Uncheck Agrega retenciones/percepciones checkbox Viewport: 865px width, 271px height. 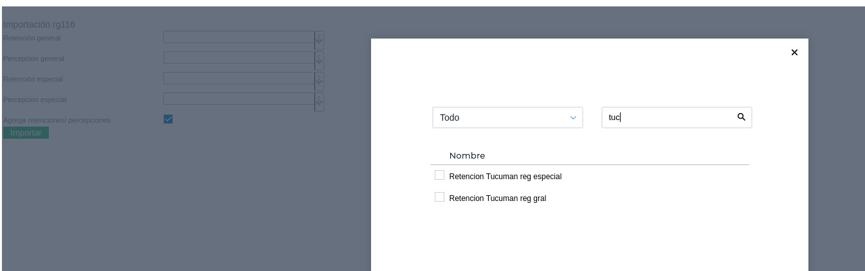pyautogui.click(x=168, y=119)
